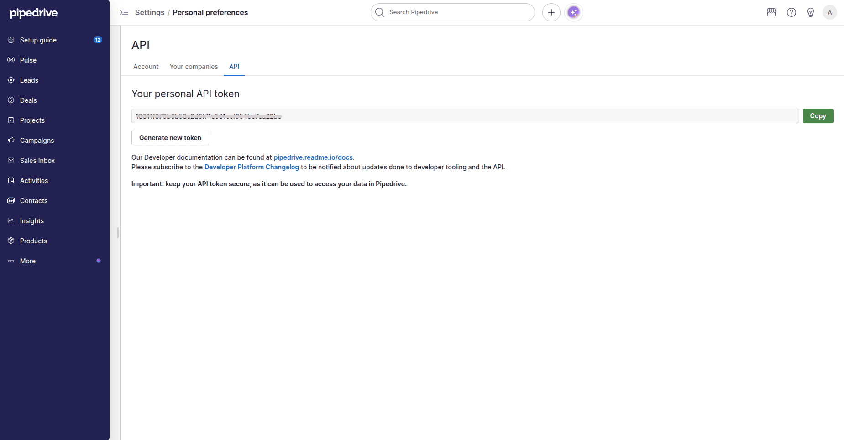Image resolution: width=844 pixels, height=440 pixels.
Task: Open the Pulse icon in sidebar
Action: [x=11, y=60]
